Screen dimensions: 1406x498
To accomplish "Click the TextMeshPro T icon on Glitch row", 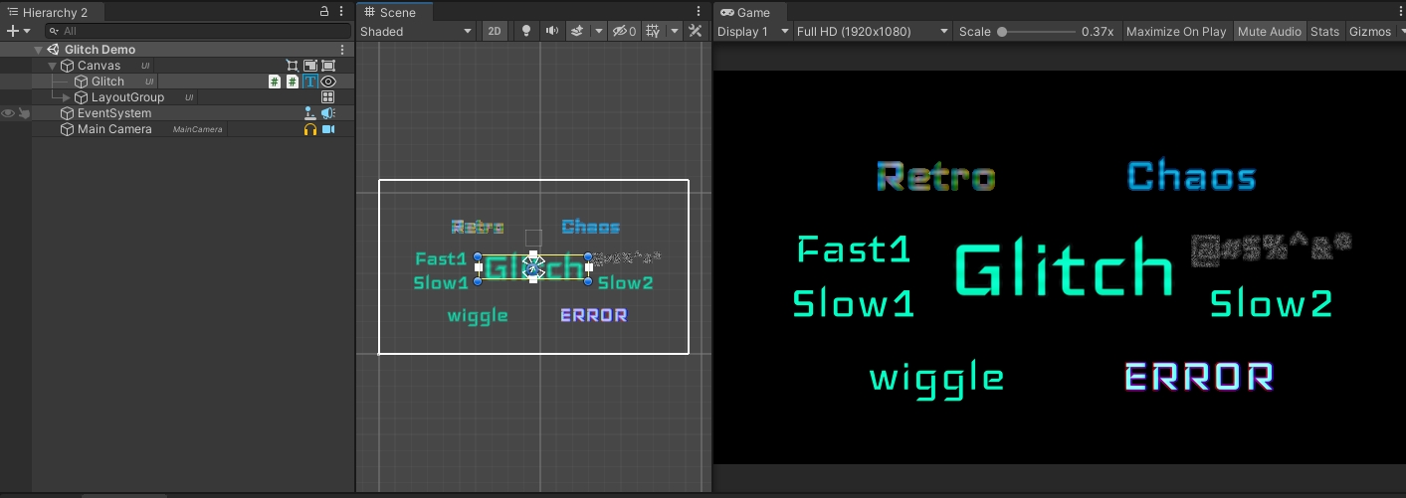I will point(310,82).
